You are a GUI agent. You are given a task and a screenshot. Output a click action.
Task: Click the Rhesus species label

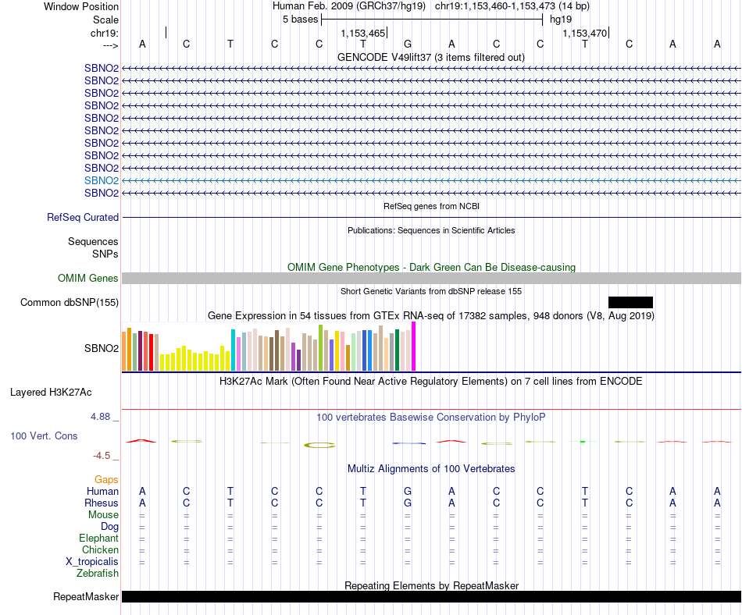click(102, 503)
